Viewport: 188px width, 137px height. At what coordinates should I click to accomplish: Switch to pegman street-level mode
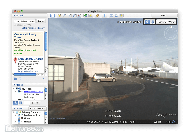click(x=147, y=22)
